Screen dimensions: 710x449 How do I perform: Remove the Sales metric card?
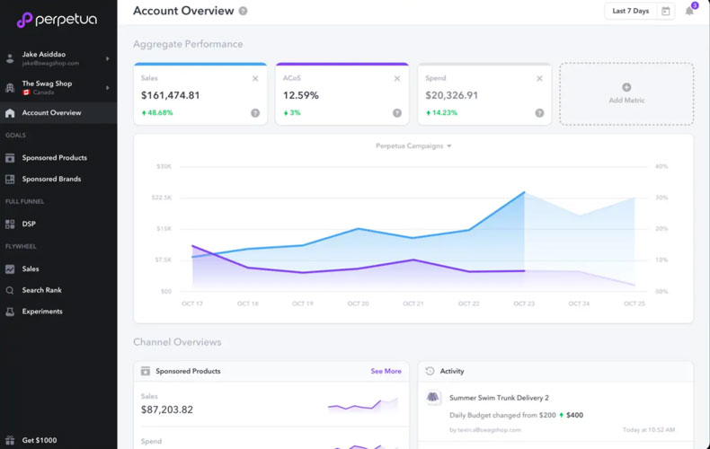255,79
